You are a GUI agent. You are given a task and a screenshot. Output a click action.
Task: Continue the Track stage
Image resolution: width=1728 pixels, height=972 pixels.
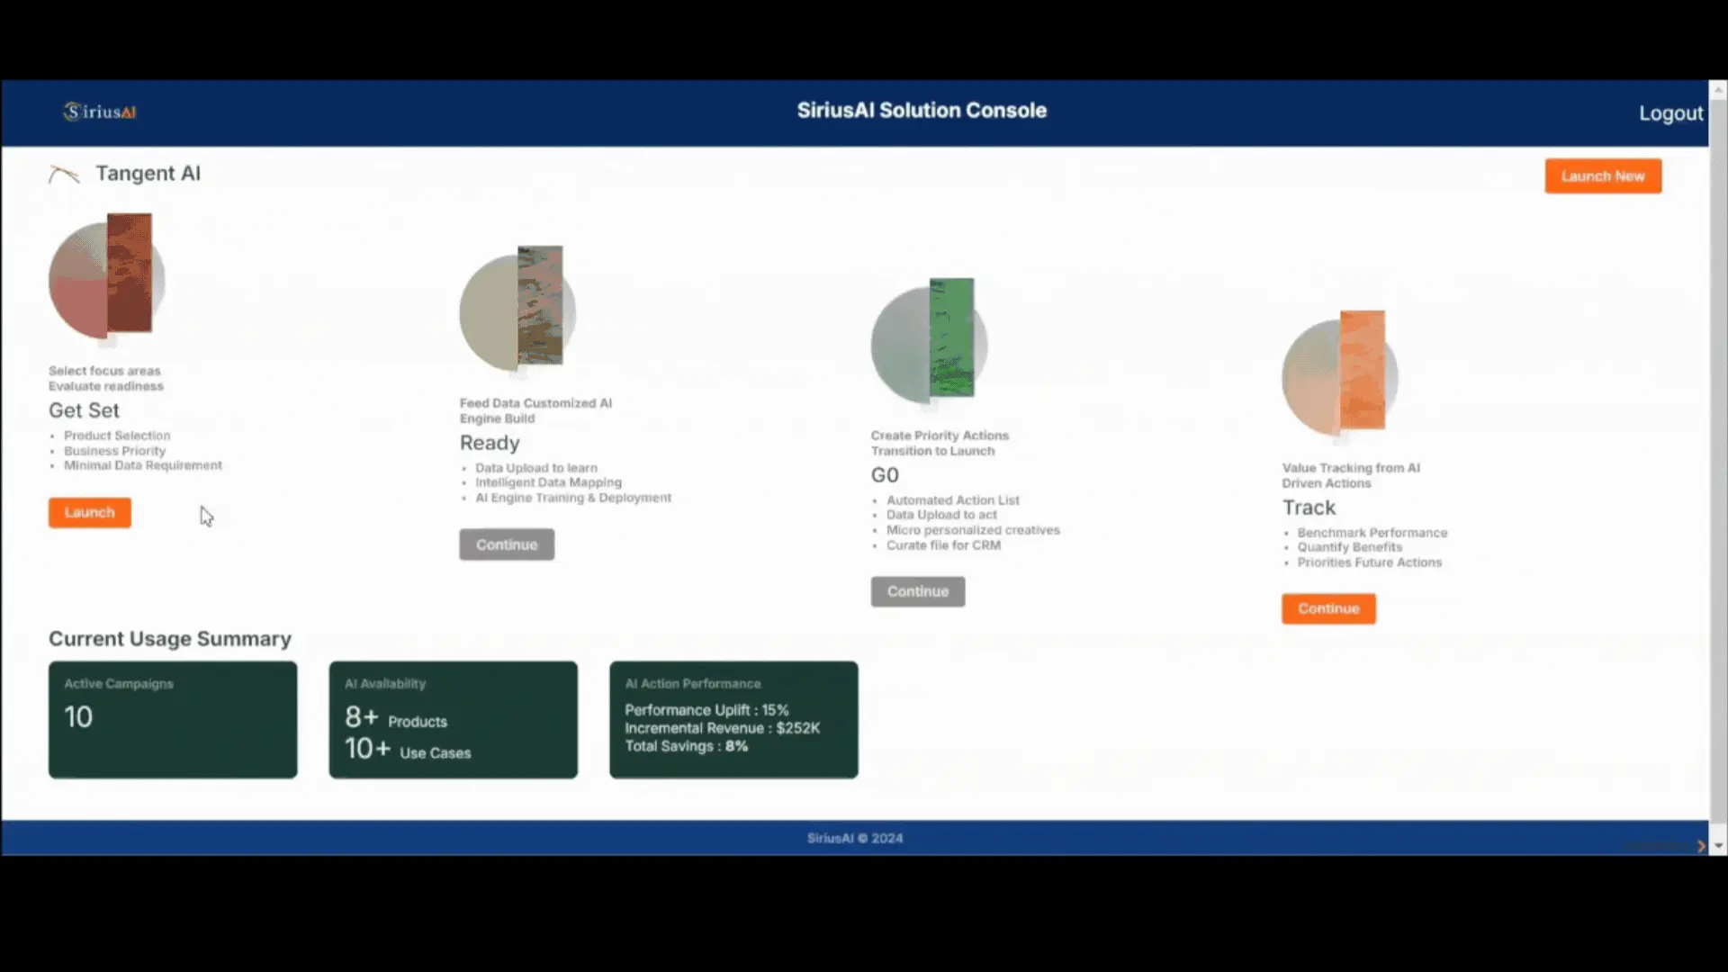1328,608
